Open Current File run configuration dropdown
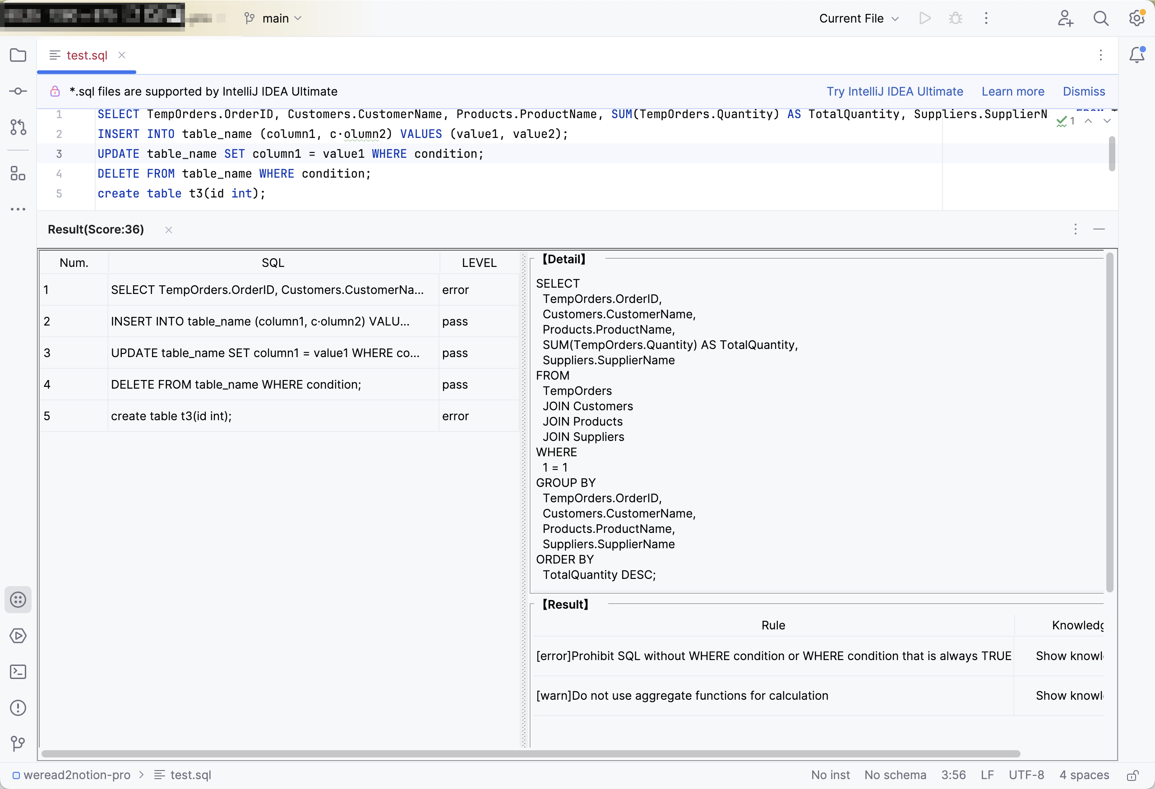Viewport: 1155px width, 789px height. [859, 18]
